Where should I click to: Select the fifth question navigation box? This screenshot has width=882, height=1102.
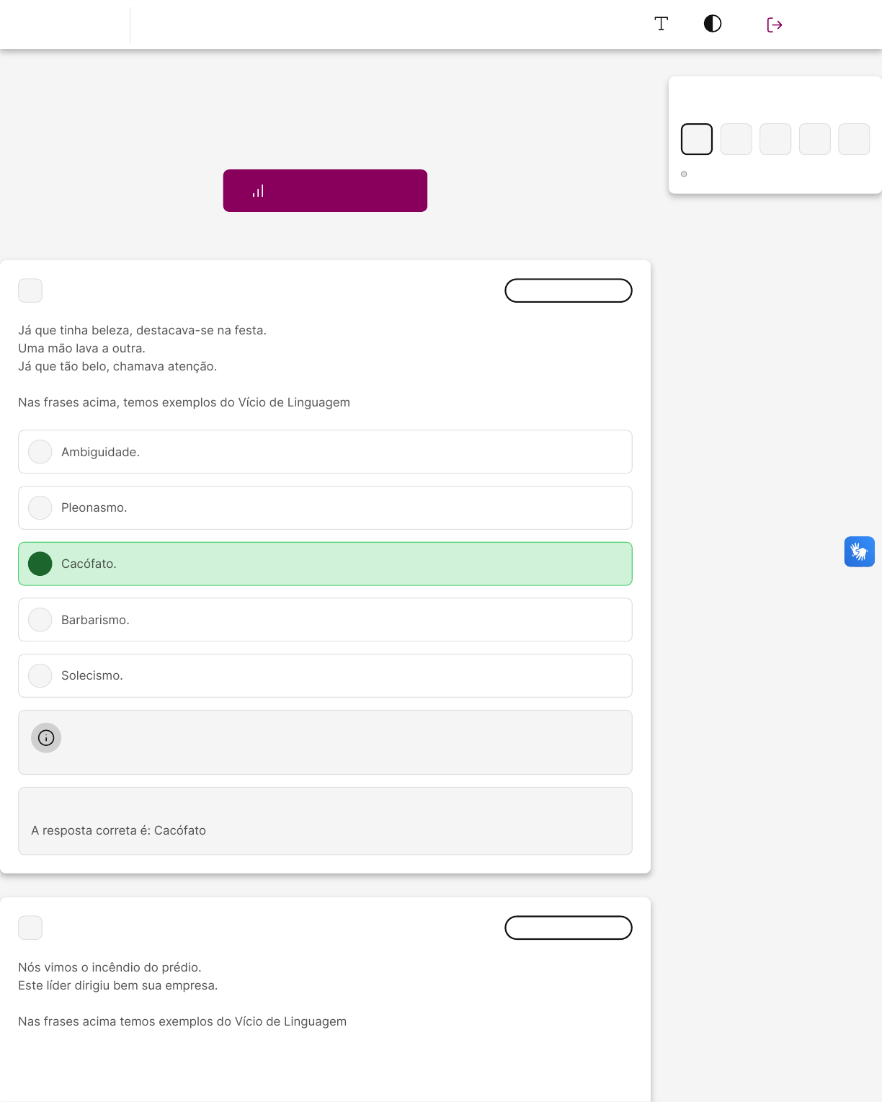point(854,139)
